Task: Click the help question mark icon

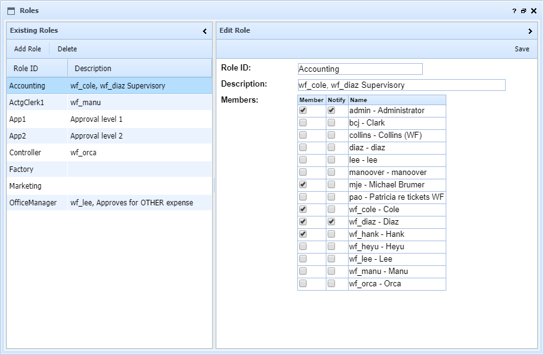Action: (514, 11)
